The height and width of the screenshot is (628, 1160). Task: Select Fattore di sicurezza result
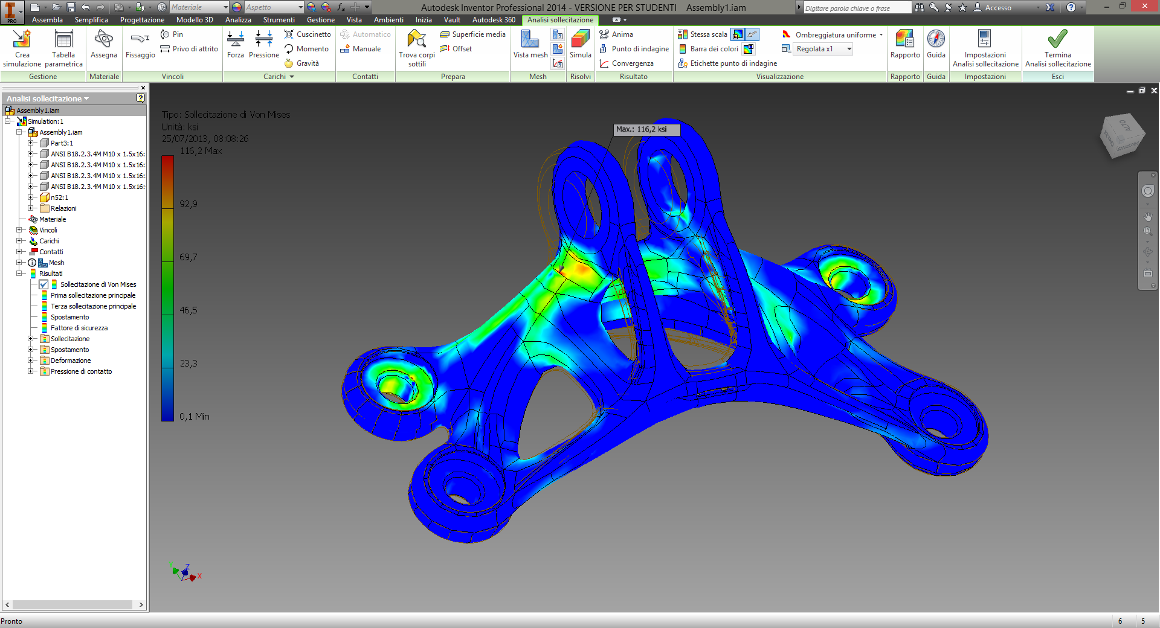pyautogui.click(x=79, y=328)
